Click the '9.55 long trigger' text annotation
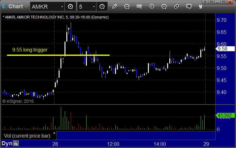This screenshot has width=236, height=148. pos(30,50)
